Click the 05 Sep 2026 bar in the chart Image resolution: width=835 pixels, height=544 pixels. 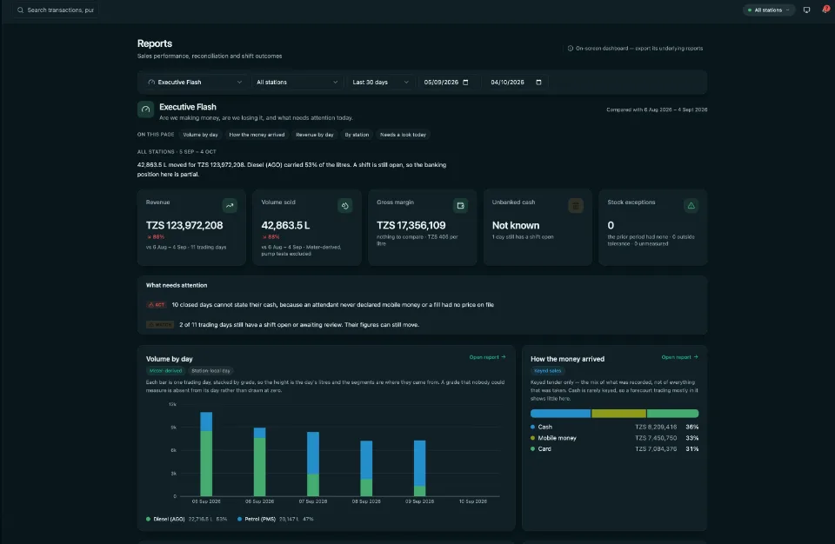(x=206, y=454)
